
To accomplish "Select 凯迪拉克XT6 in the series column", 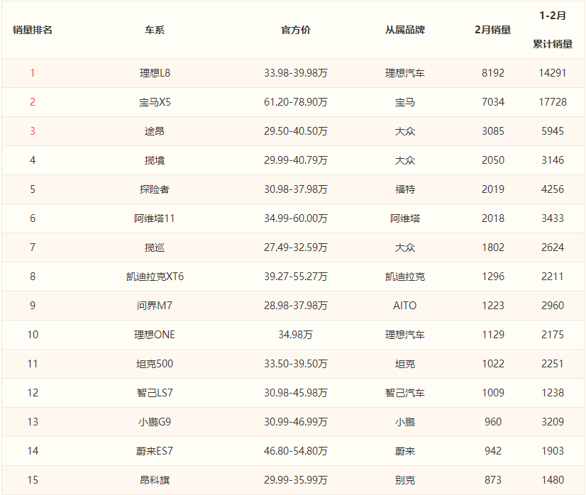I will click(x=155, y=277).
